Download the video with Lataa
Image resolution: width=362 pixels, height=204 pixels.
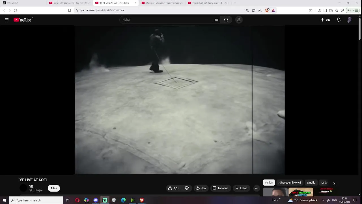click(x=241, y=188)
